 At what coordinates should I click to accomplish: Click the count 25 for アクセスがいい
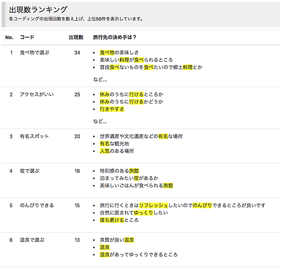[77, 94]
